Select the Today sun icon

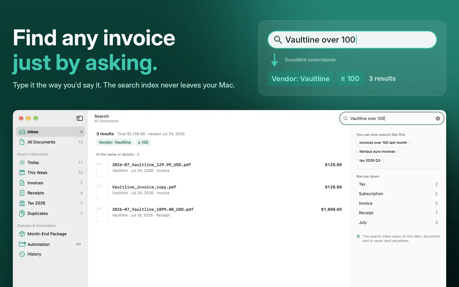(22, 162)
